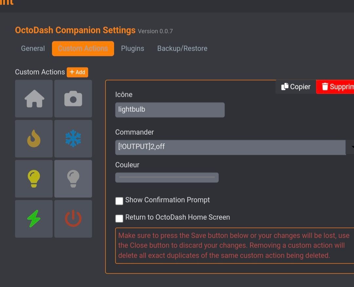The width and height of the screenshot is (354, 287).
Task: Toggle Return to OctoDash Home Screen
Action: (119, 218)
